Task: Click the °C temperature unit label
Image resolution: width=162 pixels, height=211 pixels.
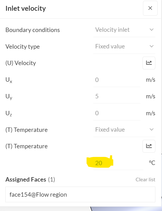Action: coord(152,163)
